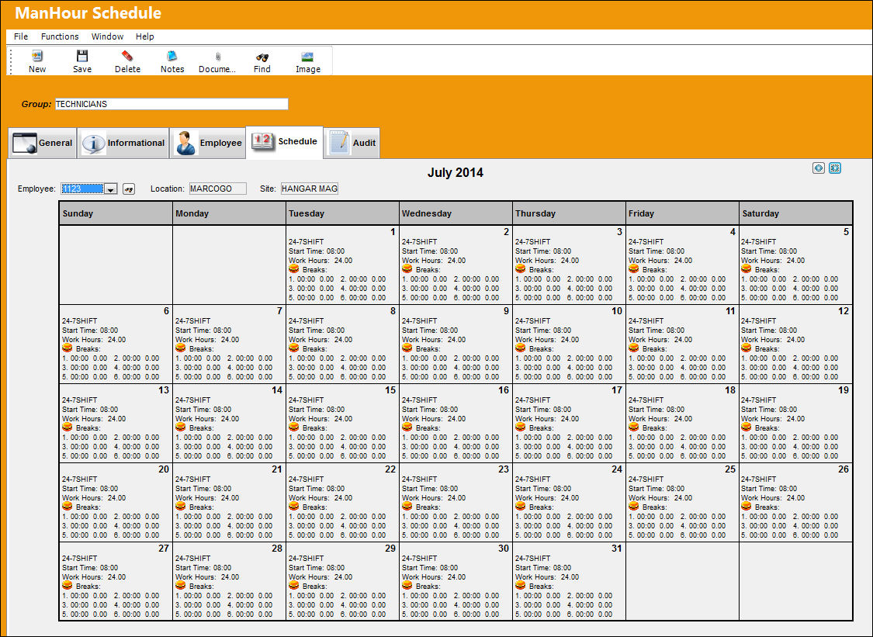The width and height of the screenshot is (873, 637).
Task: Switch to the Informational tab
Action: 123,143
